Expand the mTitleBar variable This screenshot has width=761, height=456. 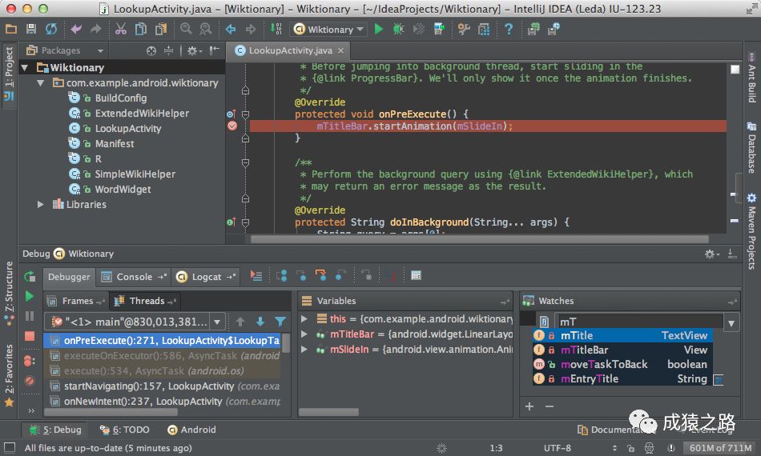click(304, 334)
